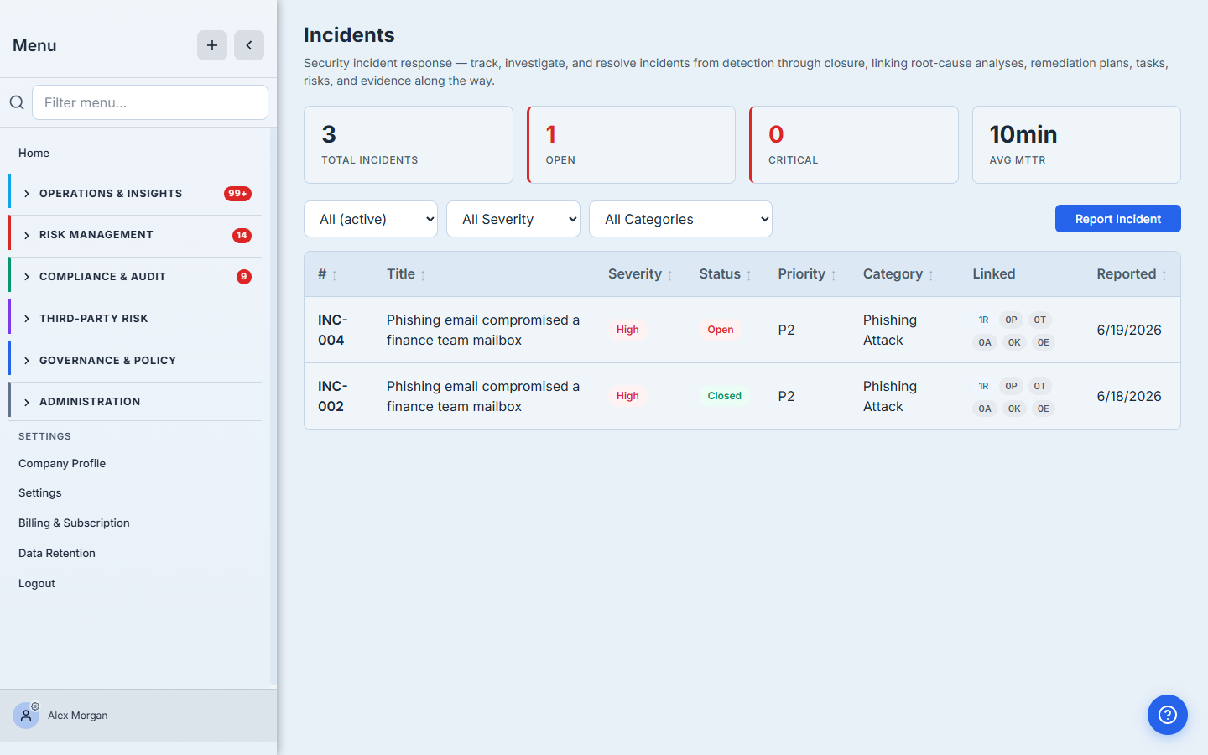The width and height of the screenshot is (1208, 755).
Task: Expand Compliance & Audit section
Action: tap(135, 277)
